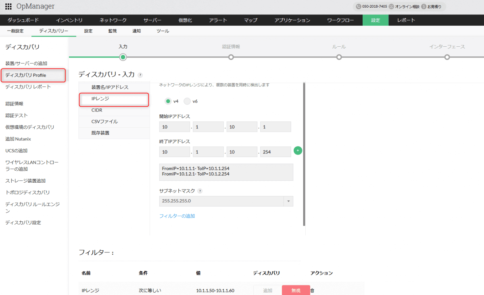Open the apps grid icon beside OpManager
This screenshot has height=295, width=484.
[8, 6]
